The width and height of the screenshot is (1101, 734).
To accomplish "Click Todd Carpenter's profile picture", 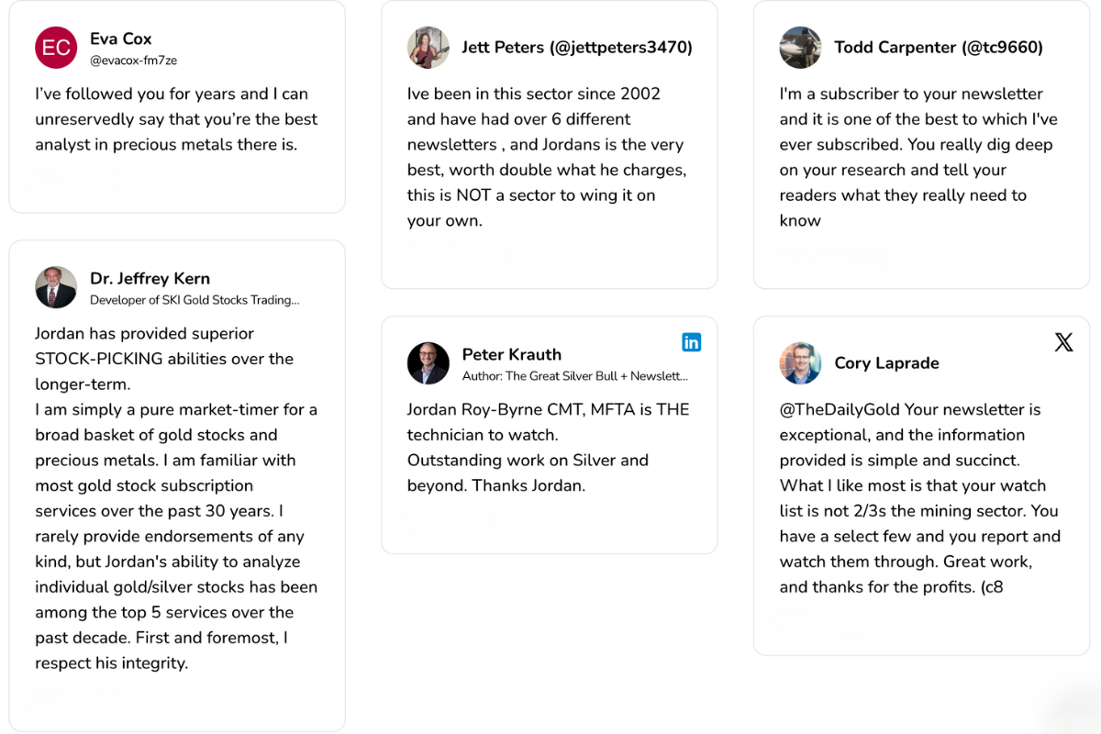I will (801, 48).
